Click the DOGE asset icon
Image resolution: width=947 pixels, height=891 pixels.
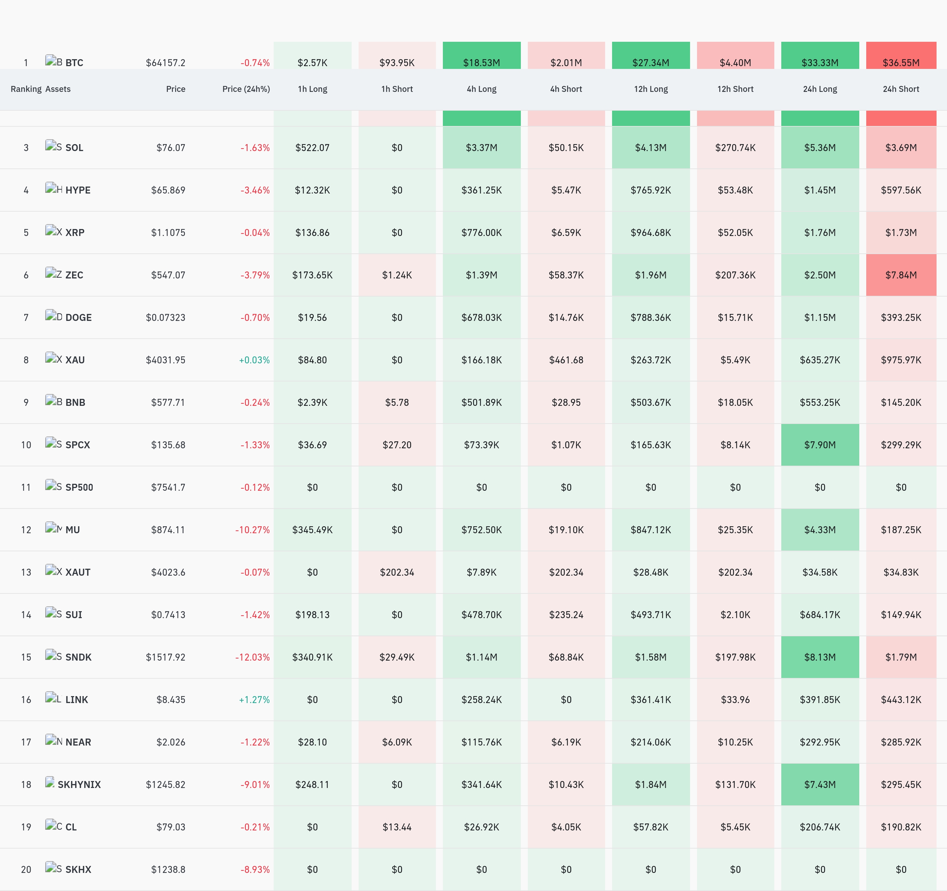[x=54, y=315]
